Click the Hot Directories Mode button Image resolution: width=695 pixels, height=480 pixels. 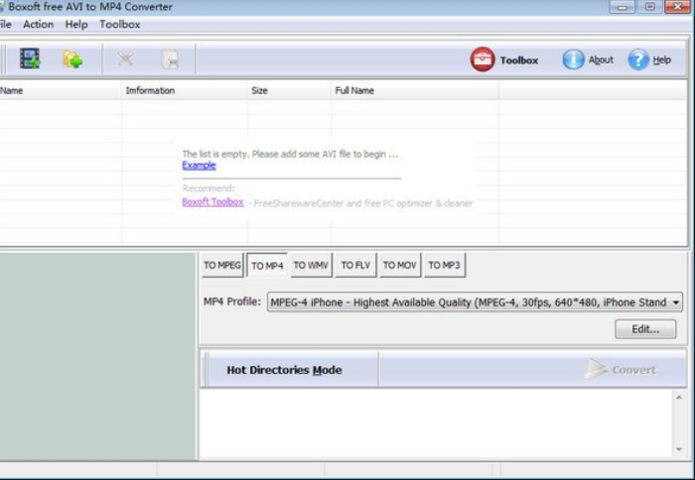point(285,370)
